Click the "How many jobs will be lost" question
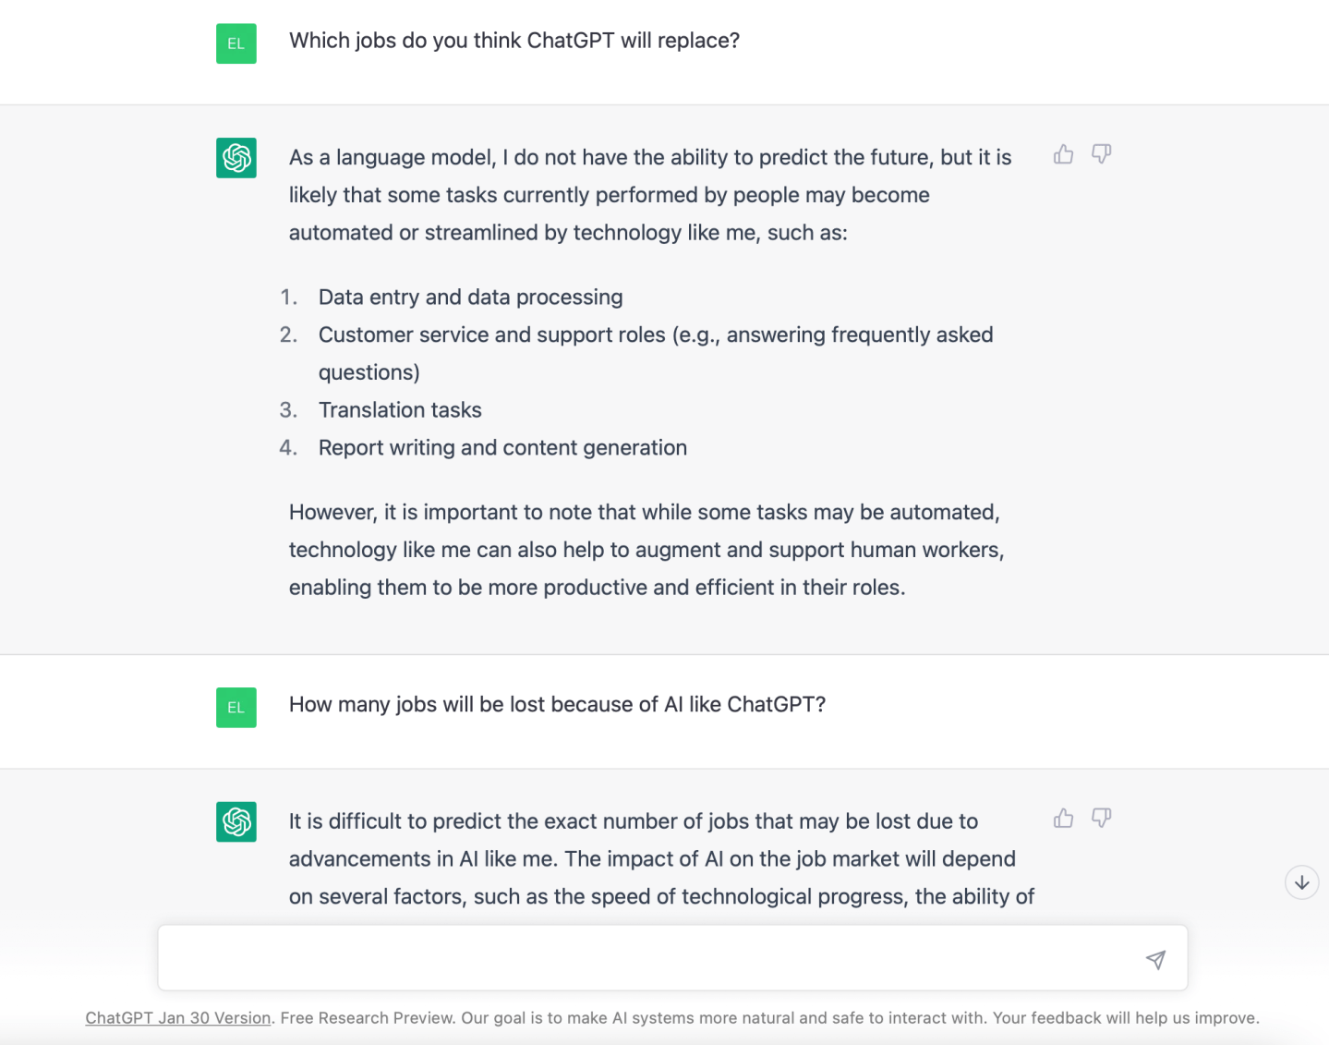The image size is (1329, 1045). 557,705
